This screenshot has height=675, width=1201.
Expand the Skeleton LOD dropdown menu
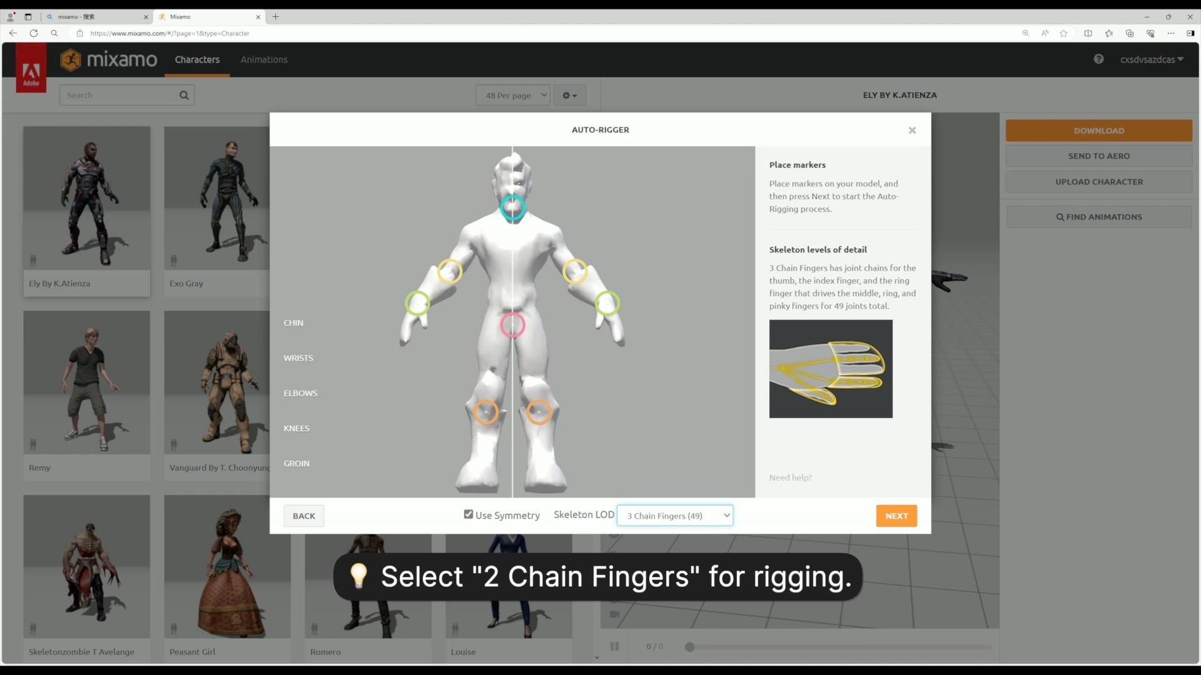[676, 515]
